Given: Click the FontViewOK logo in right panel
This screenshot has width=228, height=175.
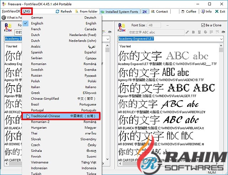Looking at the screenshot, I should click(122, 27).
